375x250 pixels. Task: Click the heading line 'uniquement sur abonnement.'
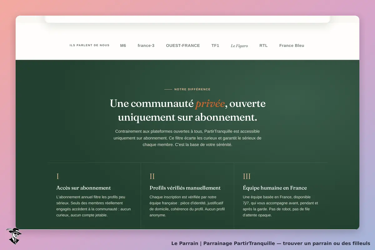point(187,117)
